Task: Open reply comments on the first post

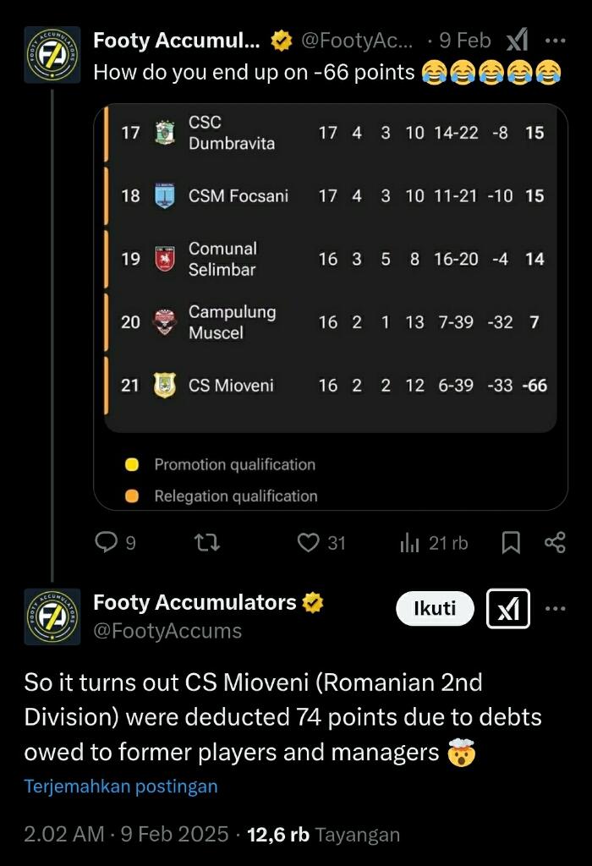Action: [107, 543]
